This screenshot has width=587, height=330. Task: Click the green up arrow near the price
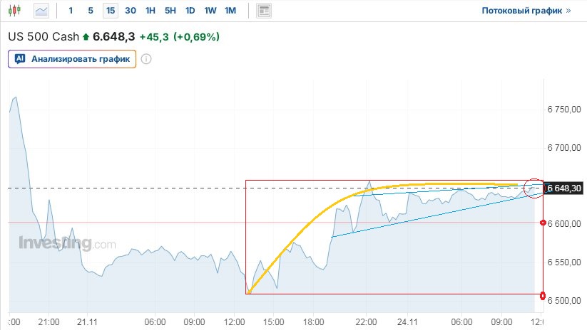[86, 36]
